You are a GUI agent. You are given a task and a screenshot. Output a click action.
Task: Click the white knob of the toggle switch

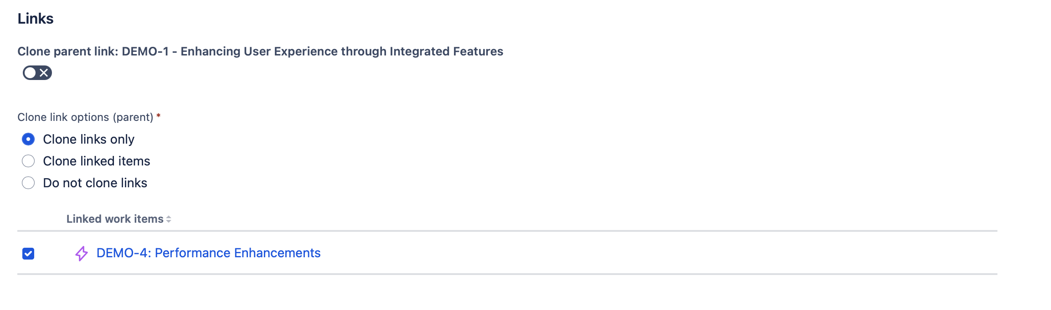(x=31, y=73)
